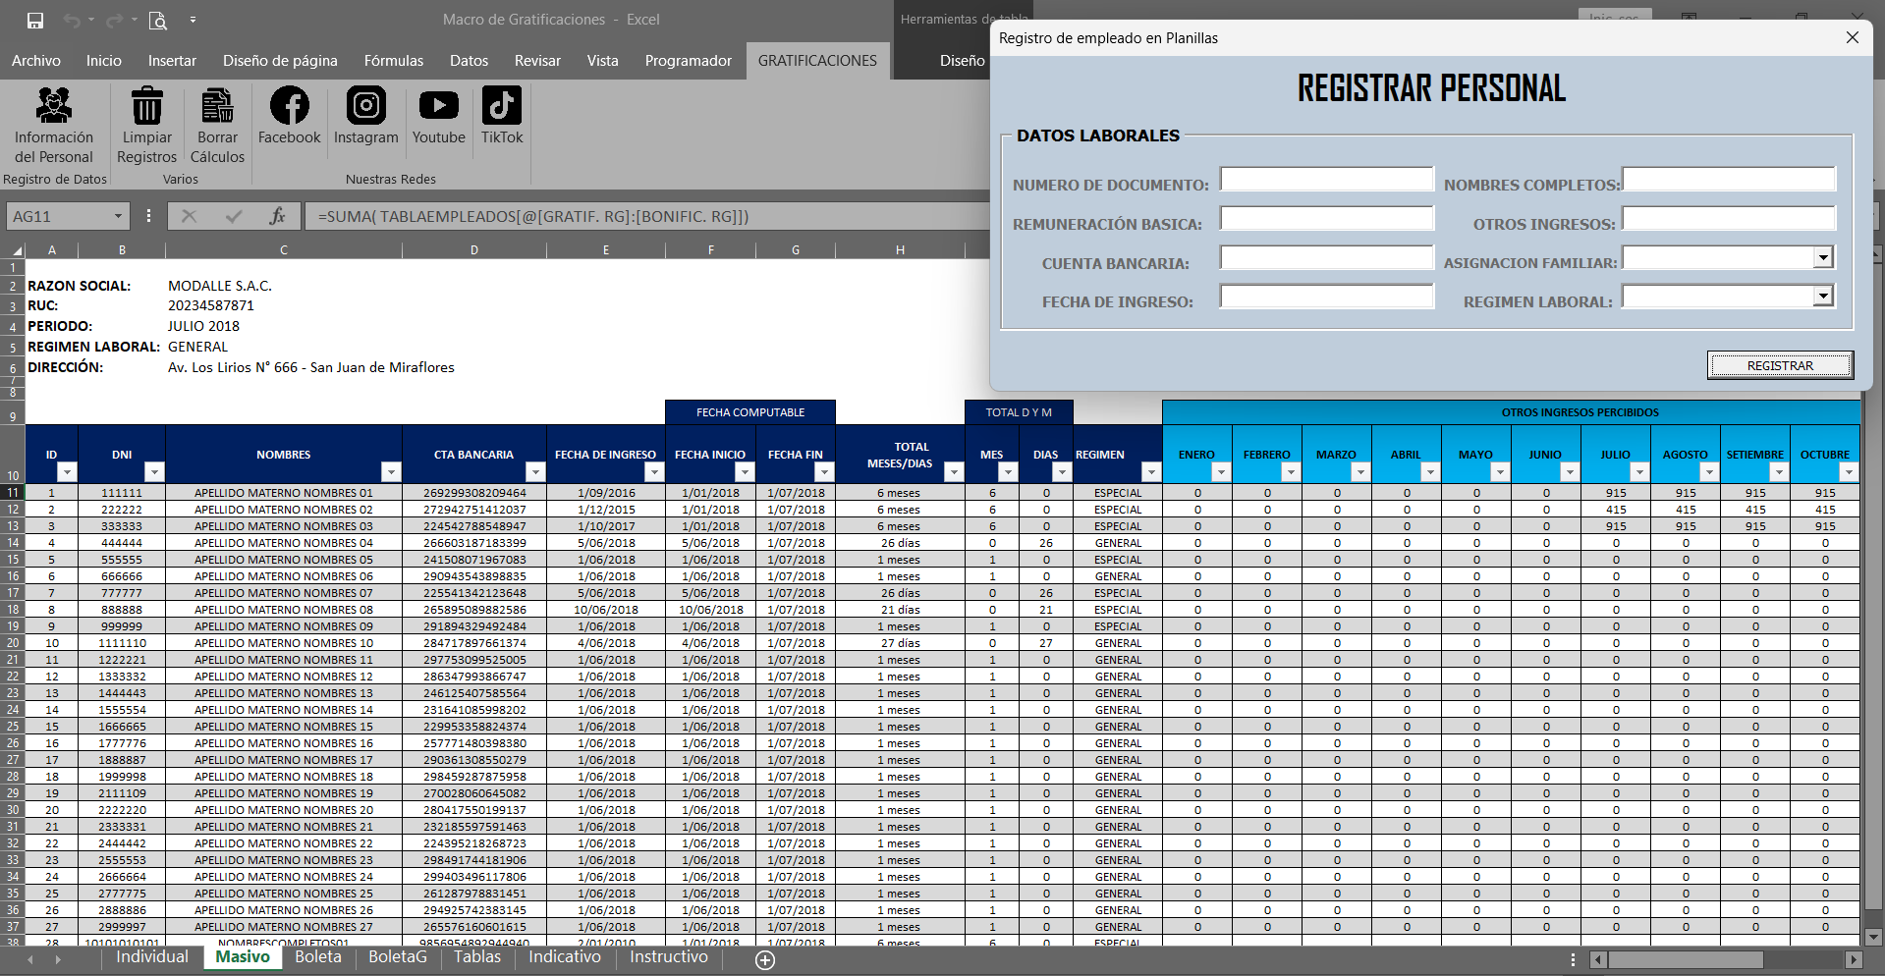Switch to the BoletaG sheet tab
This screenshot has width=1885, height=976.
click(x=397, y=957)
